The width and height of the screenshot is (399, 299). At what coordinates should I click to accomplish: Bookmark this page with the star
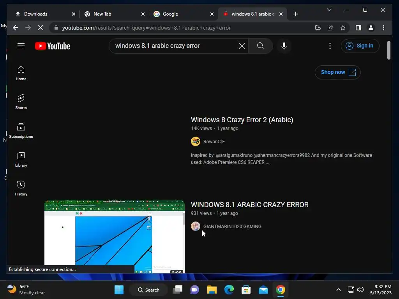[343, 28]
